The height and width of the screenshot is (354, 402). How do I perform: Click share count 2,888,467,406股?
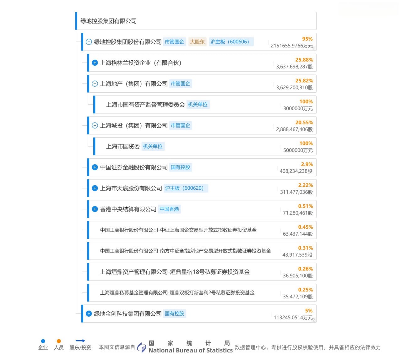(x=294, y=129)
